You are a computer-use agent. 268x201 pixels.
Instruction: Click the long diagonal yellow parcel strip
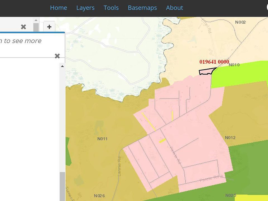pos(149,121)
